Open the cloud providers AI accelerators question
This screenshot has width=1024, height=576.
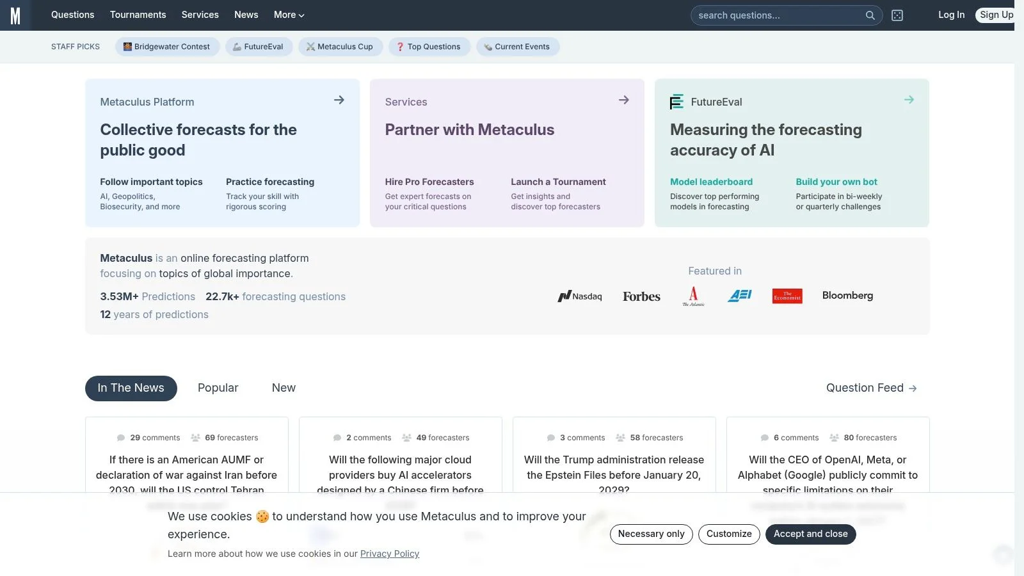pyautogui.click(x=400, y=475)
